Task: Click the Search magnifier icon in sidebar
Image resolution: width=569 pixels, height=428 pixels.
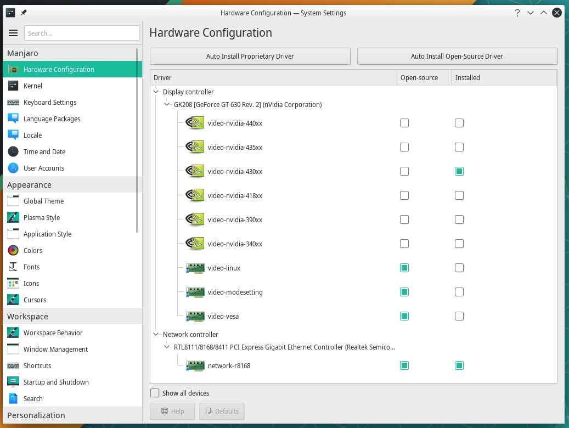Action: (x=13, y=398)
